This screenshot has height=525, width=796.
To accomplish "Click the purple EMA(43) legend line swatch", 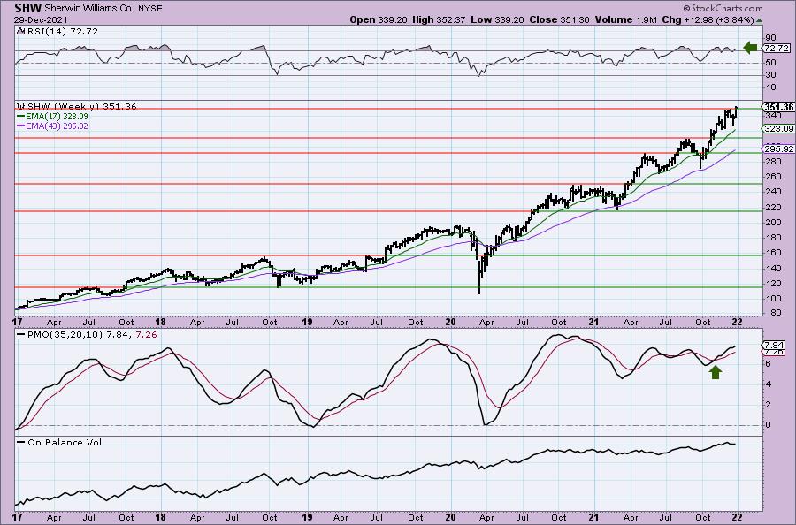I will [20, 126].
